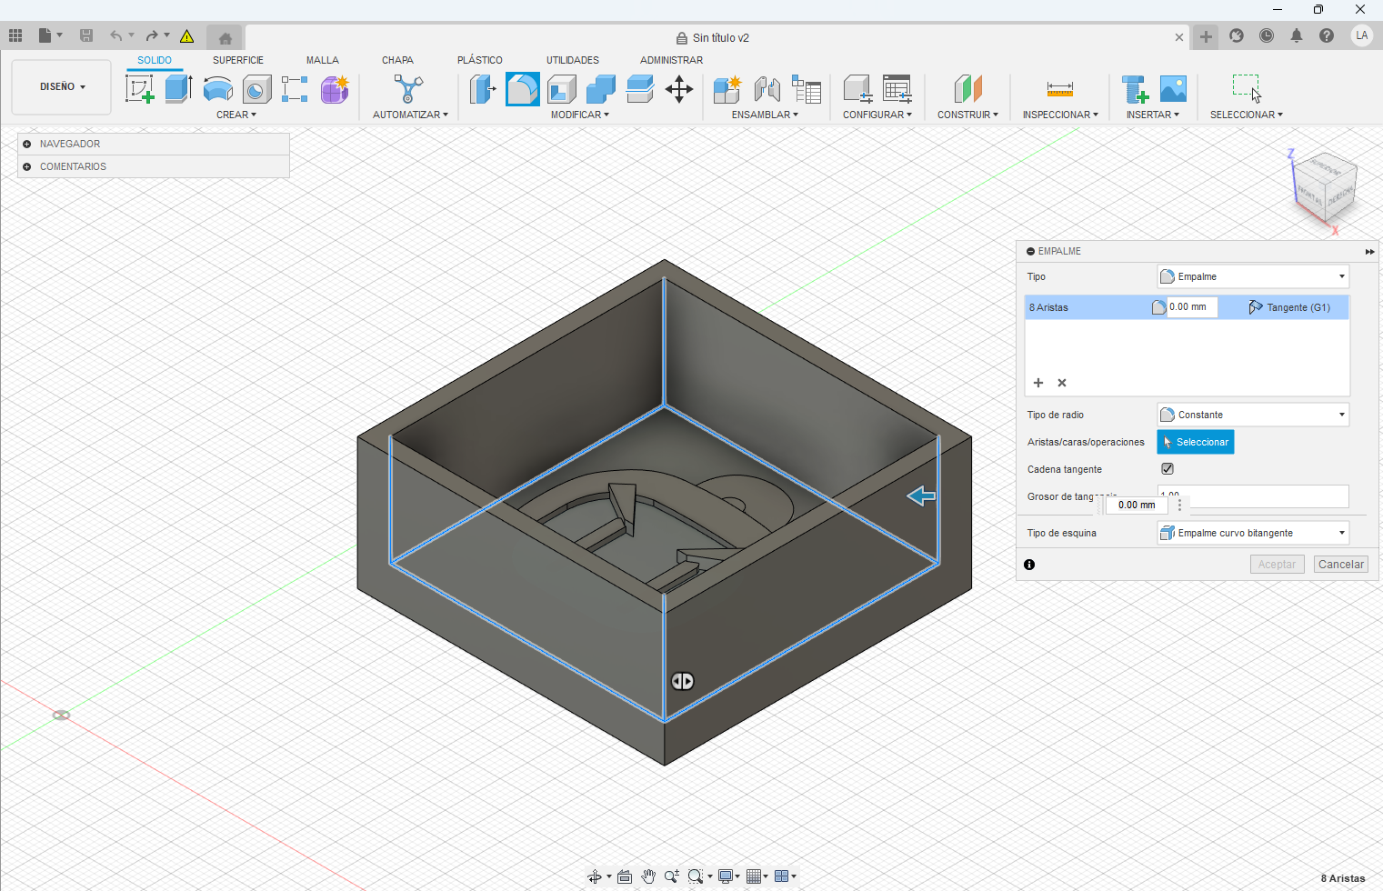Open the Construir menu dropdown
The image size is (1383, 891).
point(967,115)
